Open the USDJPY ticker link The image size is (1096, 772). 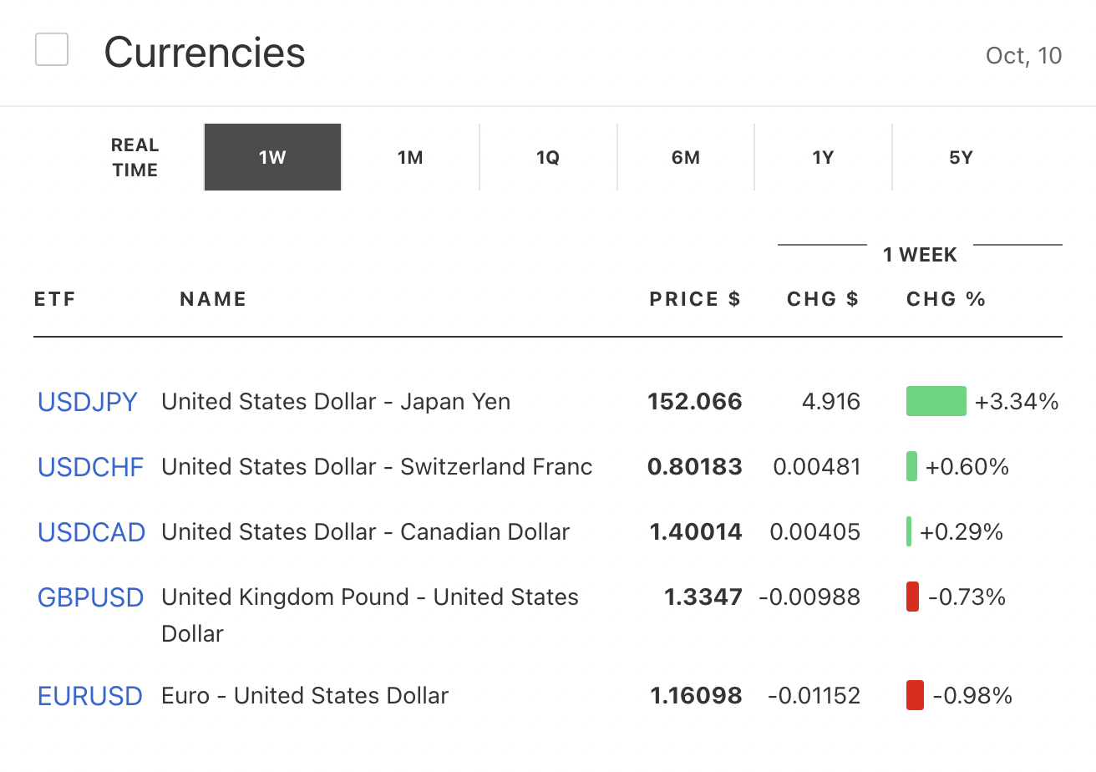(x=88, y=402)
